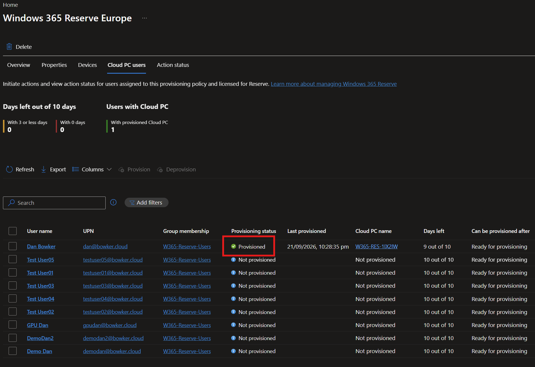Sort by UPN column header
Image resolution: width=535 pixels, height=367 pixels.
pyautogui.click(x=88, y=231)
